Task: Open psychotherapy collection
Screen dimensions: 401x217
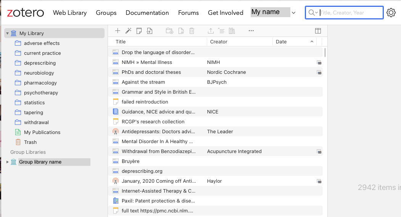Action: click(41, 93)
